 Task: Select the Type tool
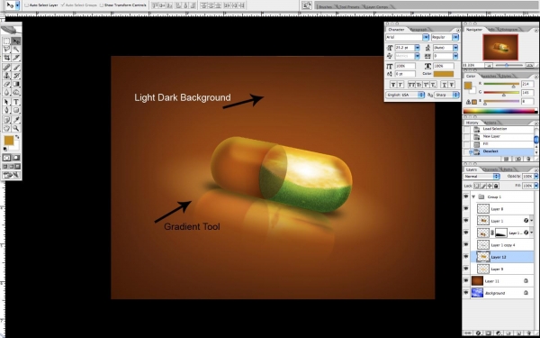click(x=16, y=102)
